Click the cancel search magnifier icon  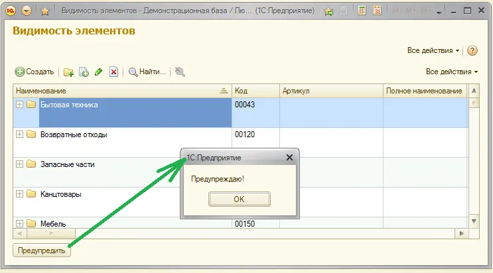[x=180, y=72]
